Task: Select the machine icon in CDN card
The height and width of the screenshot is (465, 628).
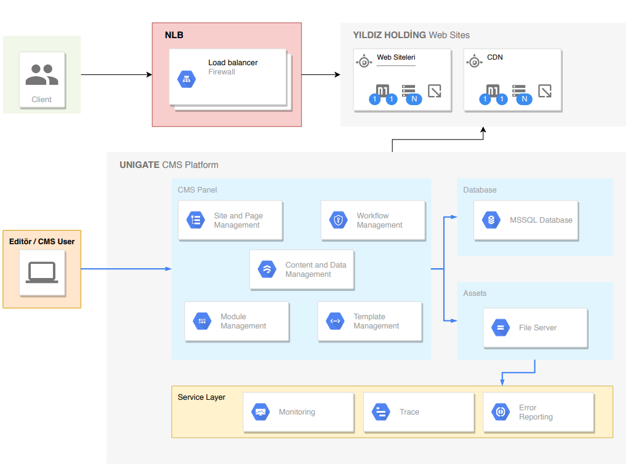Action: 493,91
